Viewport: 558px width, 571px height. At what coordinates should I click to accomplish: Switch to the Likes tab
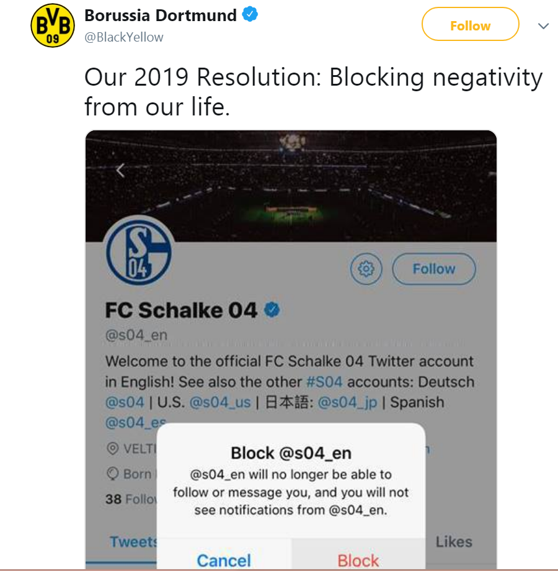tap(453, 542)
